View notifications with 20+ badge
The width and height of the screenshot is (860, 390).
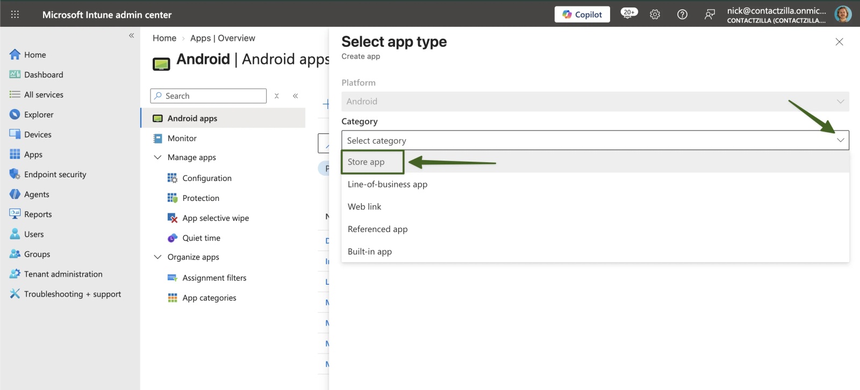coord(629,13)
